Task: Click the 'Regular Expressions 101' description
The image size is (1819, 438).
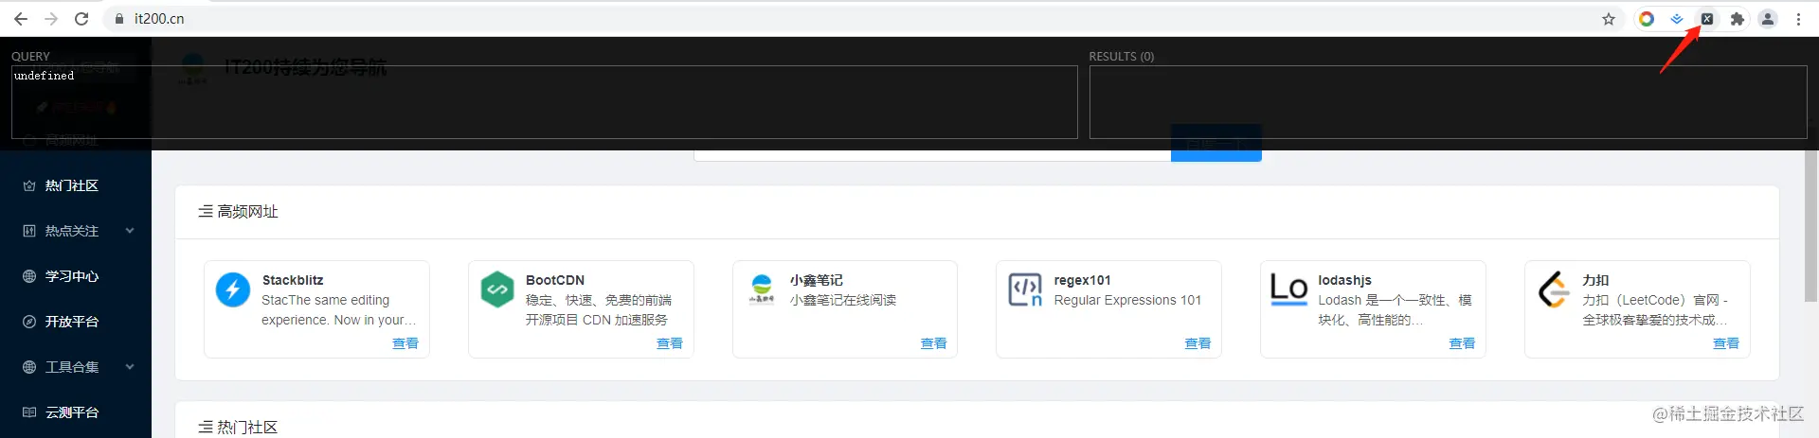Action: coord(1127,300)
